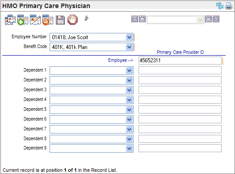Screen dimensions: 235x174
Task: Click the Dependent 9 provider ID field
Action: 180,148
